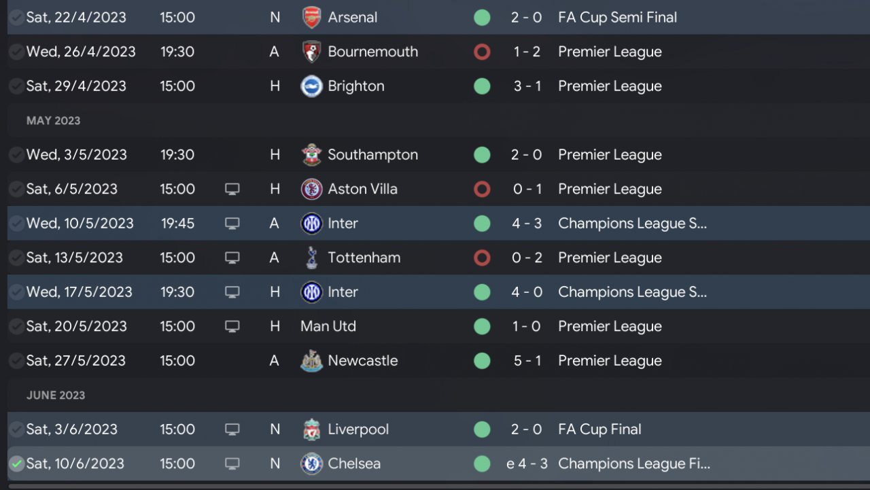Click the Liverpool club crest

coord(311,430)
